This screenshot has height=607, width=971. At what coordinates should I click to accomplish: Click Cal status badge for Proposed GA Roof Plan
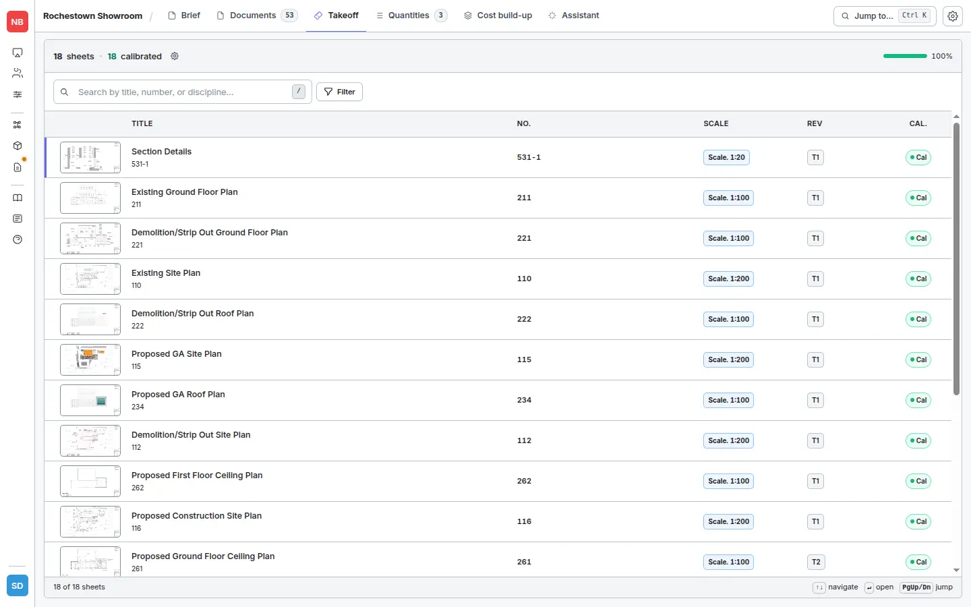918,400
